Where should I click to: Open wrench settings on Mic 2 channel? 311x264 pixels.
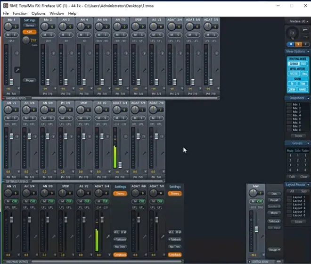point(54,69)
